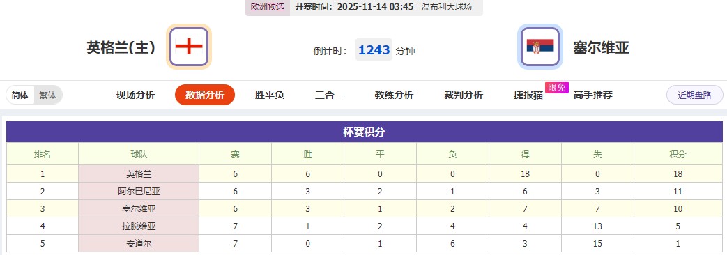Click 塞尔维亚 in the standings table
Image resolution: width=727 pixels, height=255 pixels.
click(139, 209)
